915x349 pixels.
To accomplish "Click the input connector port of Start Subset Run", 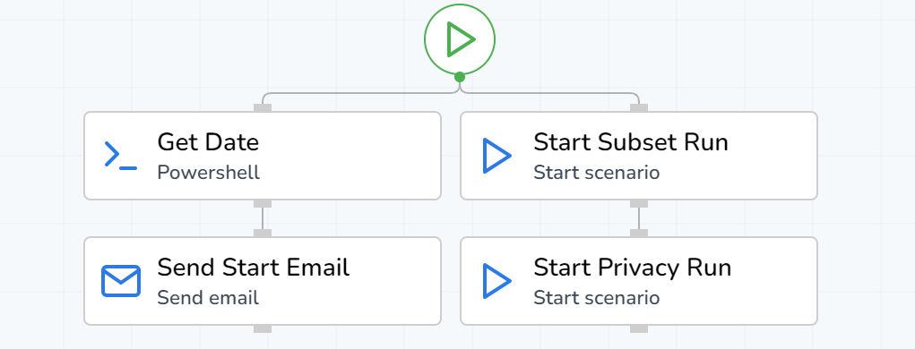I will pyautogui.click(x=639, y=107).
